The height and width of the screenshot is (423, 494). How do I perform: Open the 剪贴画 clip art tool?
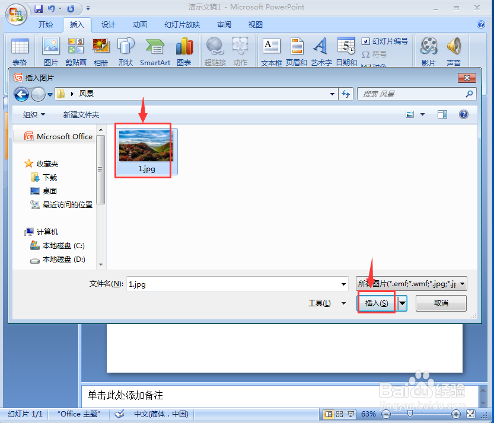pos(76,52)
